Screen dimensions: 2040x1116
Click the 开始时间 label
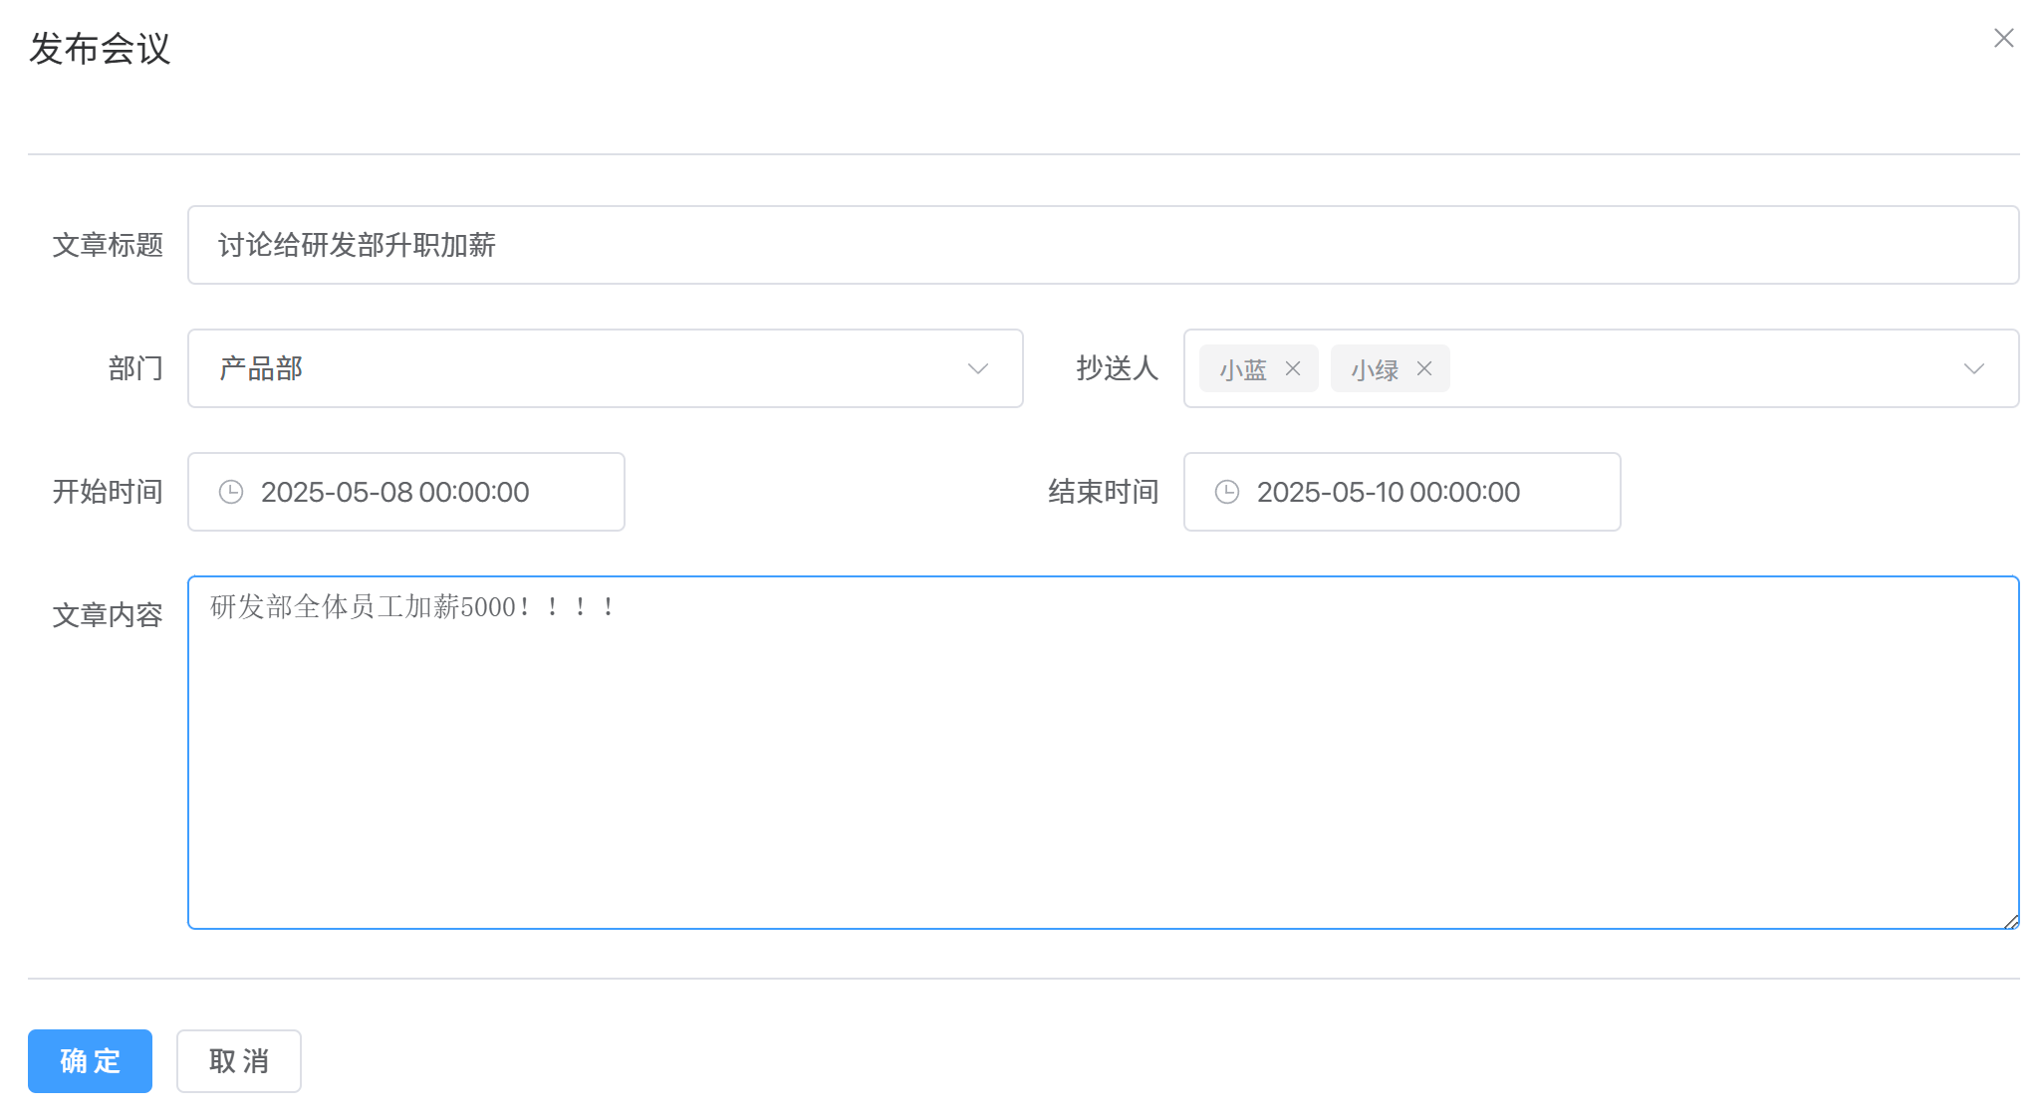click(108, 492)
